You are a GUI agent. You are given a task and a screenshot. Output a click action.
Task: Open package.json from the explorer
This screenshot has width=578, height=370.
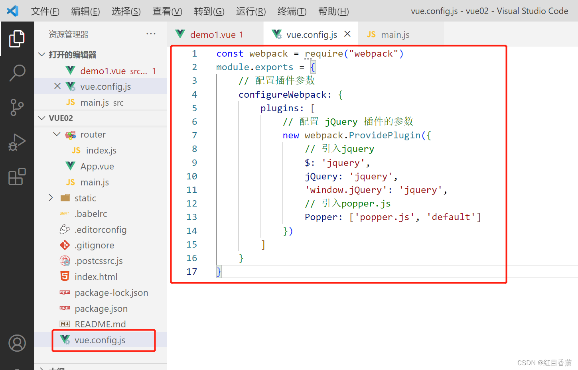click(x=101, y=308)
